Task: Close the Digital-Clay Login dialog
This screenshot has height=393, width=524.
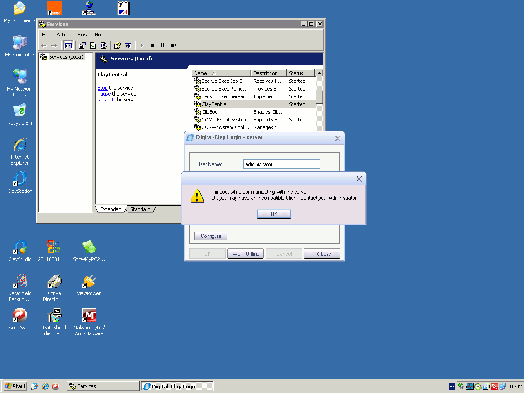Action: coord(338,138)
